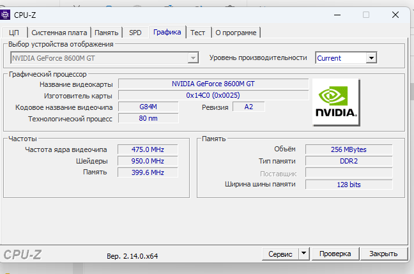
Task: Click the technology value 80 nm
Action: coord(148,118)
